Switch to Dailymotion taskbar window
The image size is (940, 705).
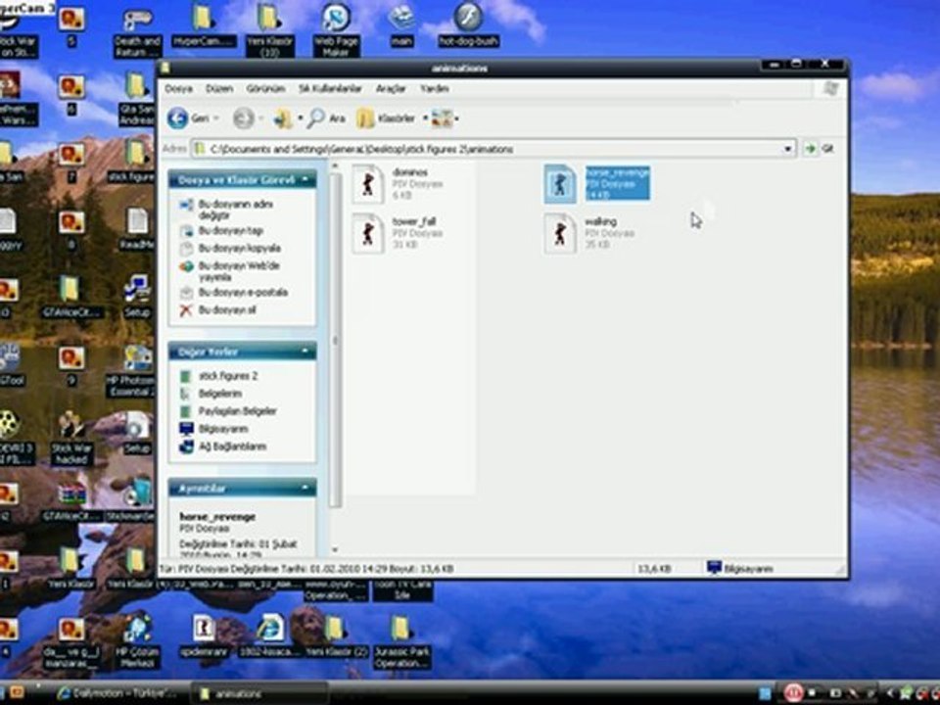(117, 693)
